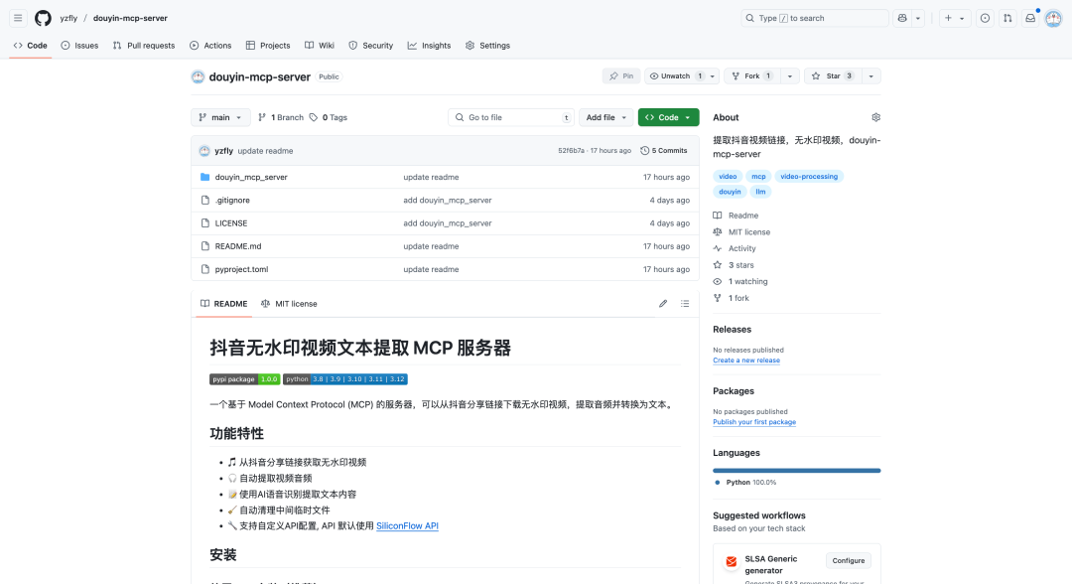Expand the Copilot dropdown arrow

click(x=918, y=19)
